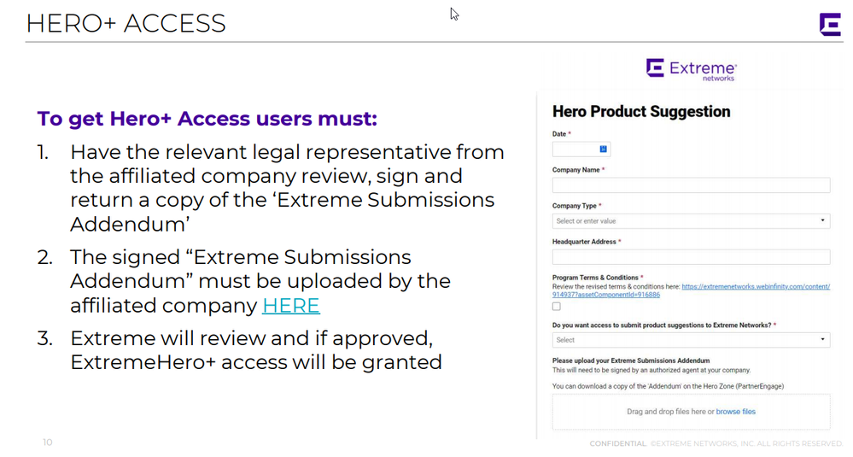Click the CONFIDENTIAL copyright footer text
Image resolution: width=853 pixels, height=457 pixels.
click(x=716, y=443)
